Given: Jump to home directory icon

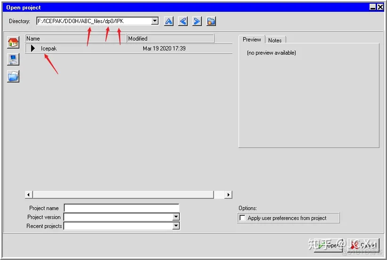Looking at the screenshot, I should (13, 42).
